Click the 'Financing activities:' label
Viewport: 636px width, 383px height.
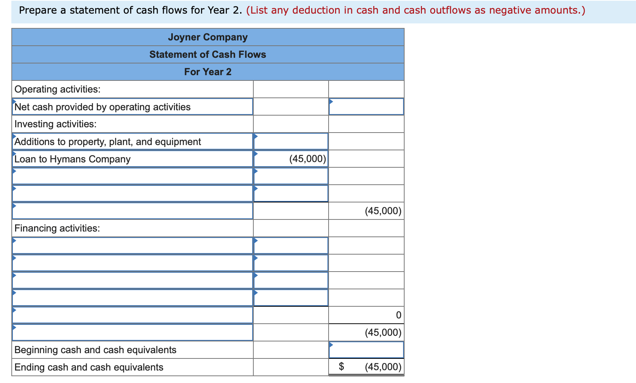57,228
